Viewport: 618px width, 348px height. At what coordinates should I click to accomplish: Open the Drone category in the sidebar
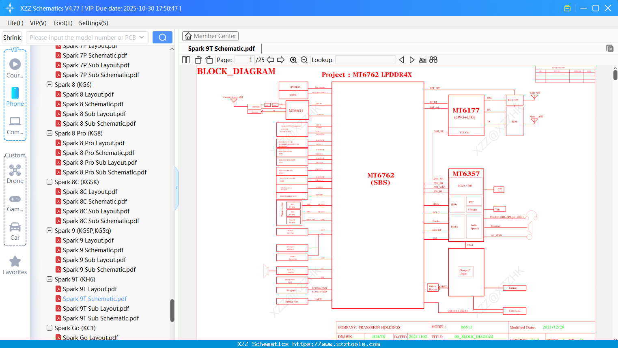click(15, 174)
